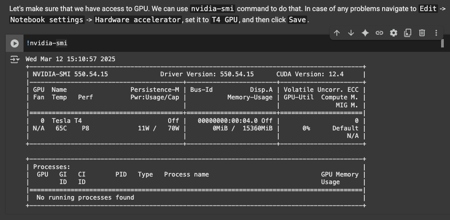Click 'NVIDIA-SMI 550.54.15' header text

(x=70, y=74)
